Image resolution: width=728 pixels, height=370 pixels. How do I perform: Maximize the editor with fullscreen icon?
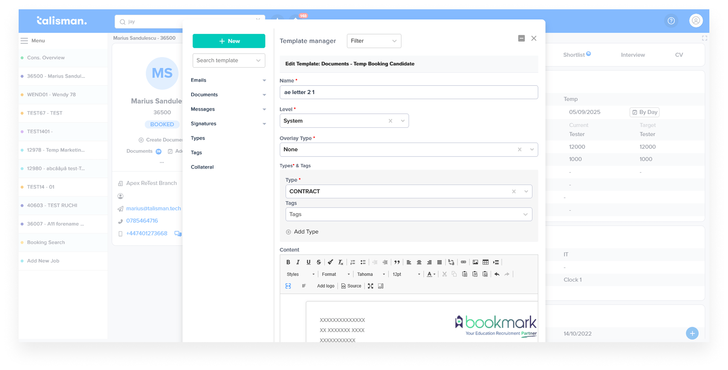point(370,286)
